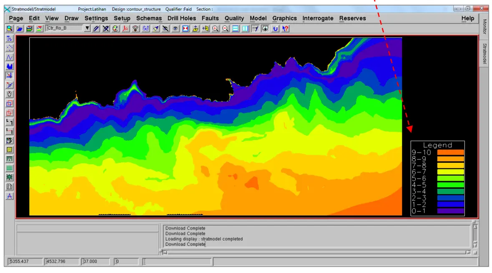Open the Interrogate menu
The height and width of the screenshot is (273, 492).
tap(318, 18)
